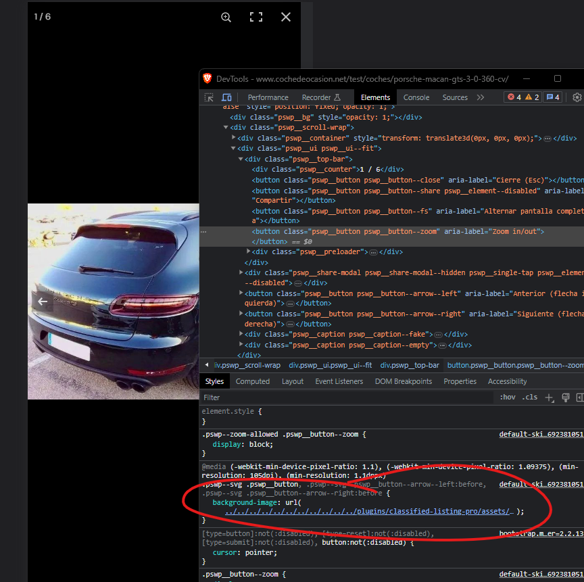The image size is (584, 582).
Task: Open the DOM Breakpoints pane tab
Action: [404, 381]
